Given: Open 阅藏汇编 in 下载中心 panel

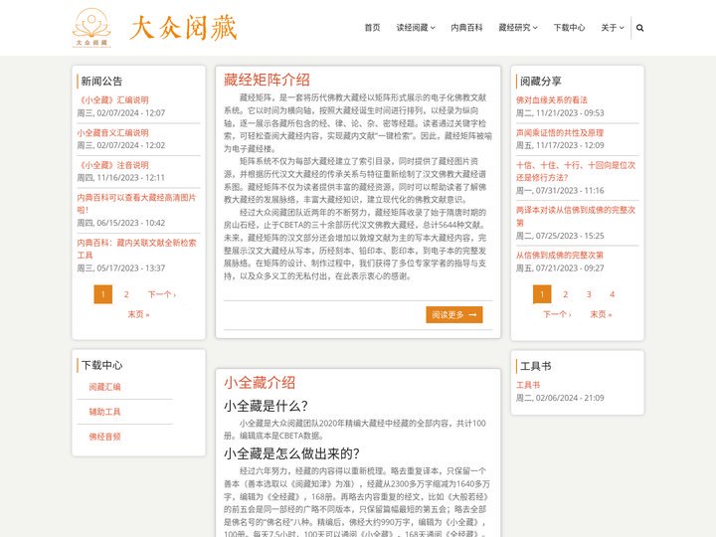Looking at the screenshot, I should 104,387.
